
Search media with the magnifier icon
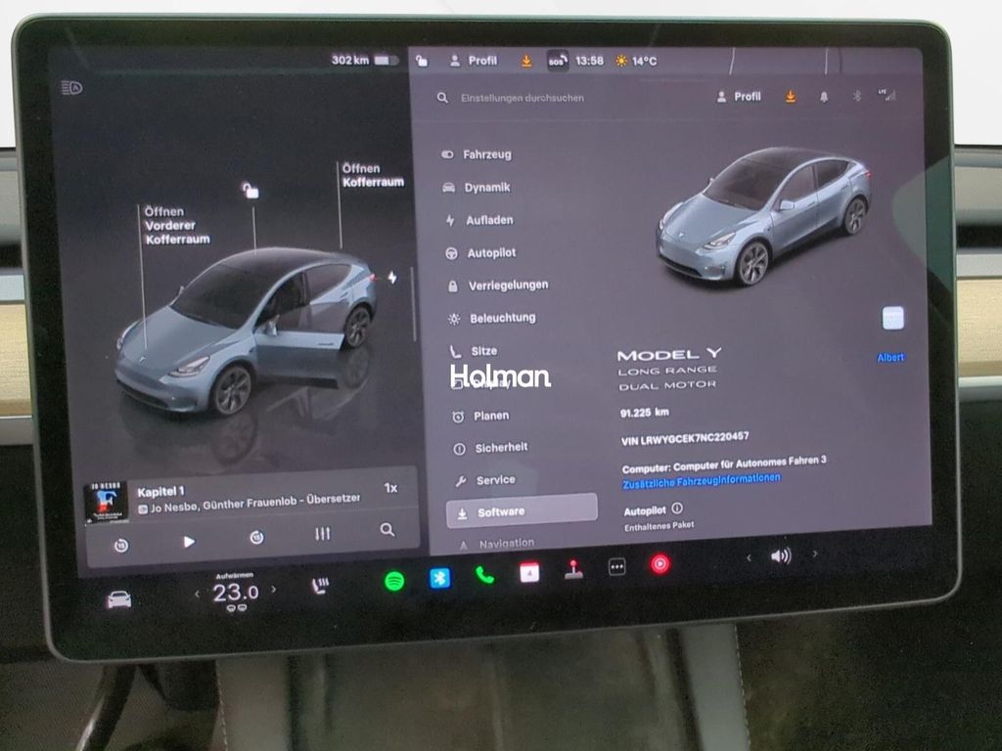tap(387, 530)
